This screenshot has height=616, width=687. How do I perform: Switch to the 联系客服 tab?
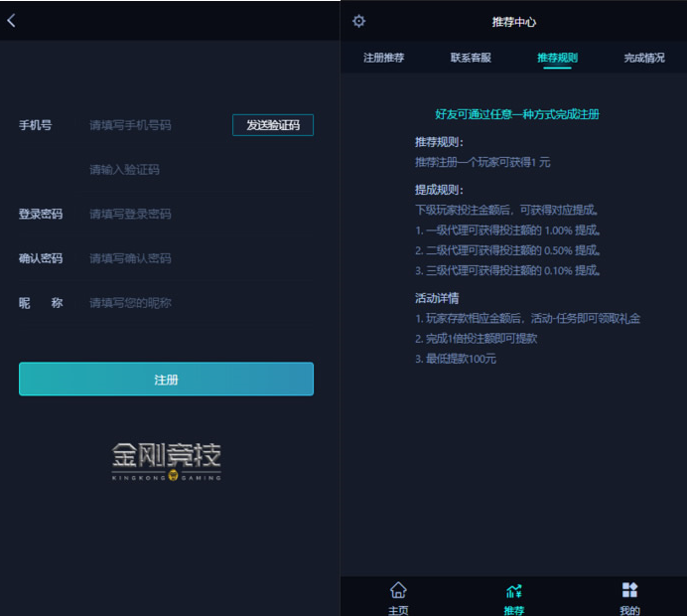click(x=471, y=58)
